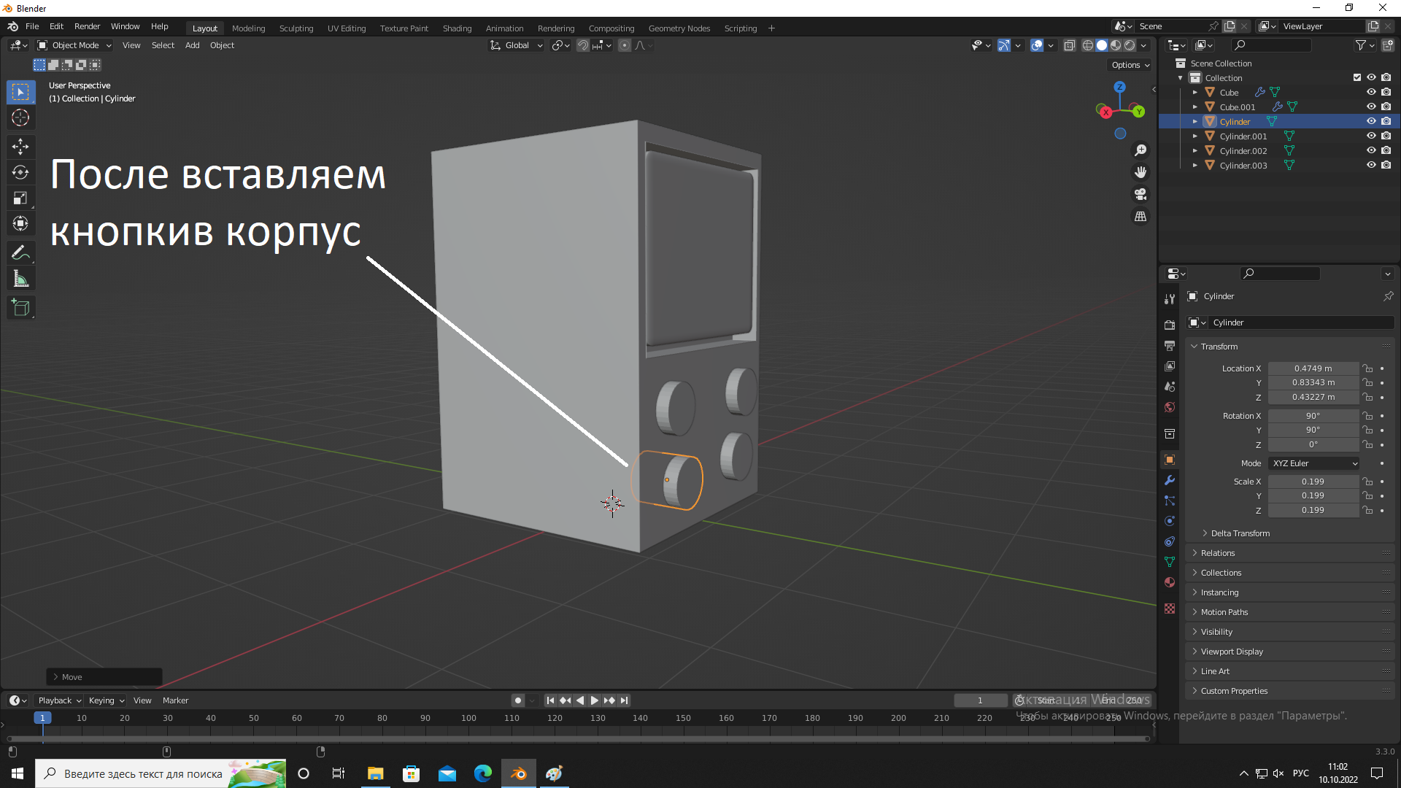
Task: Activate the Move tool
Action: [x=20, y=147]
